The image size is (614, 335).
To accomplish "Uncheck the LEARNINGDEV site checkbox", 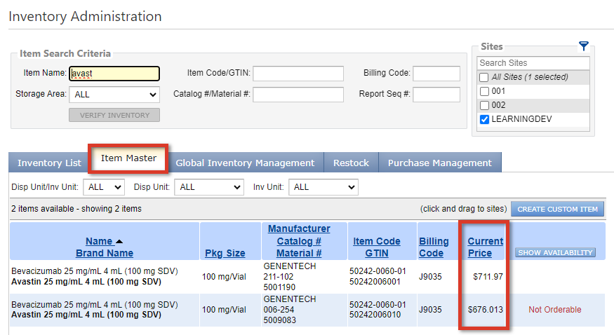I will point(483,119).
